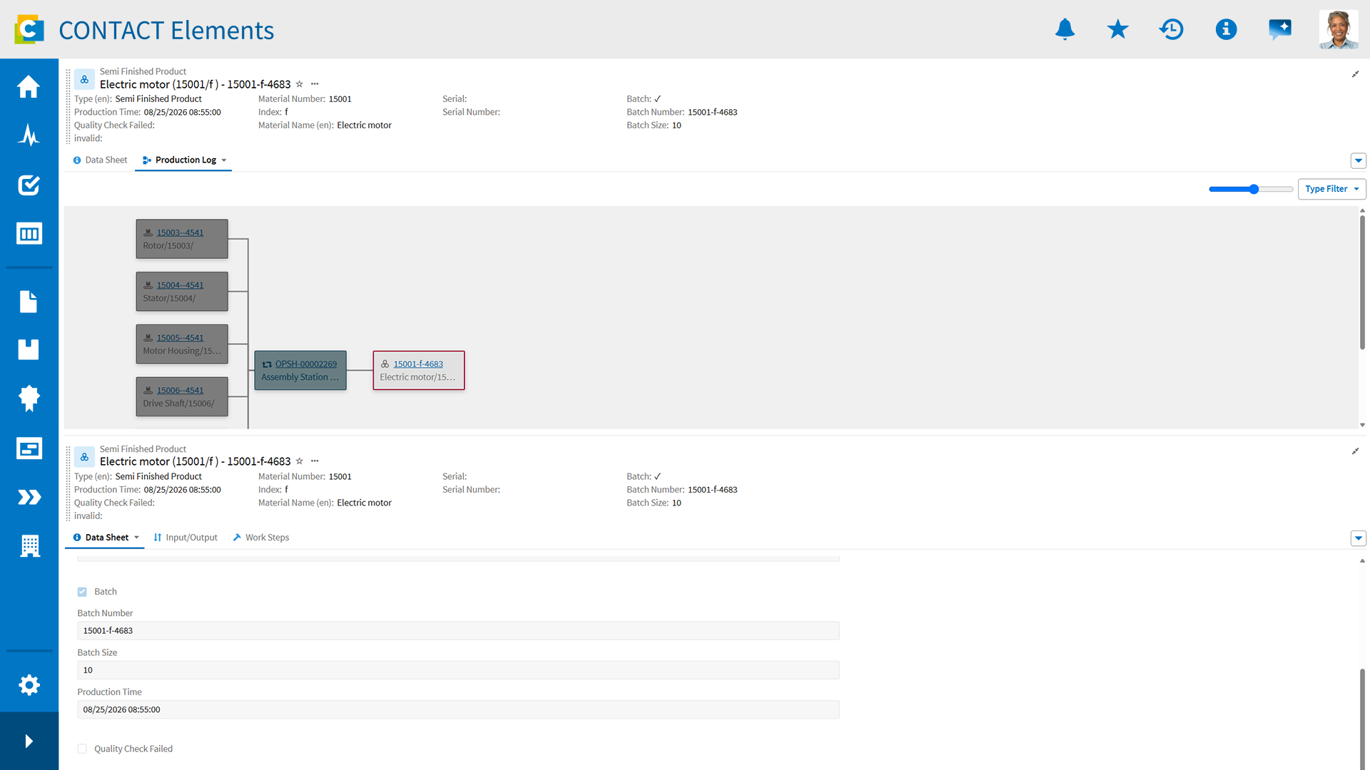Screen dimensions: 1370x770
Task: Open the activity pulse sidebar icon
Action: coord(29,135)
